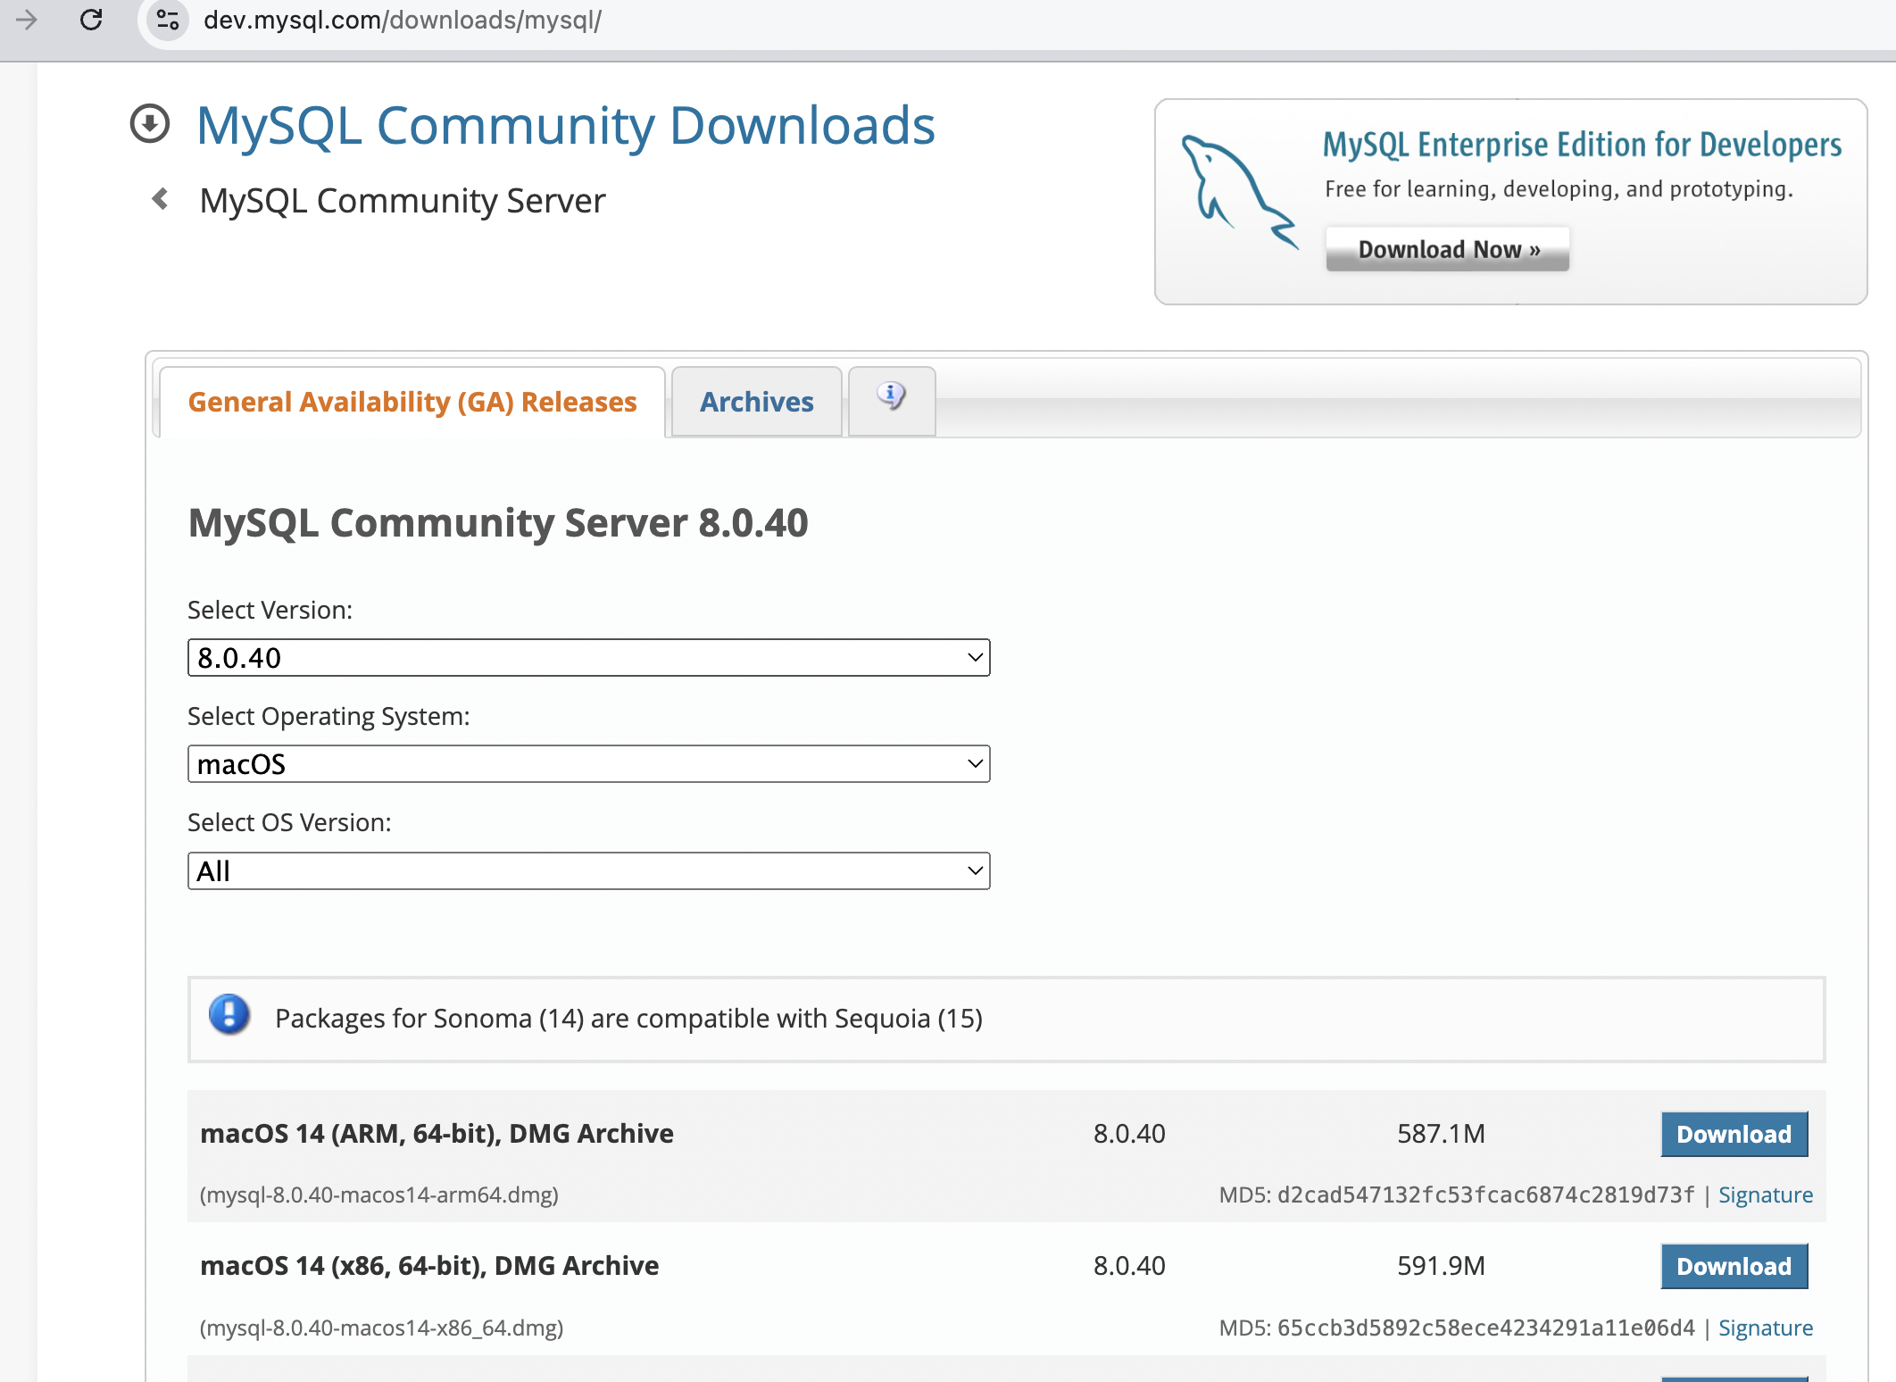Click the MySQL Community Server subtitle

pyautogui.click(x=403, y=201)
